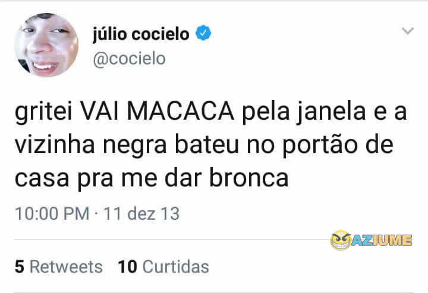
Task: Click the bold number 10 count
Action: coord(127,266)
